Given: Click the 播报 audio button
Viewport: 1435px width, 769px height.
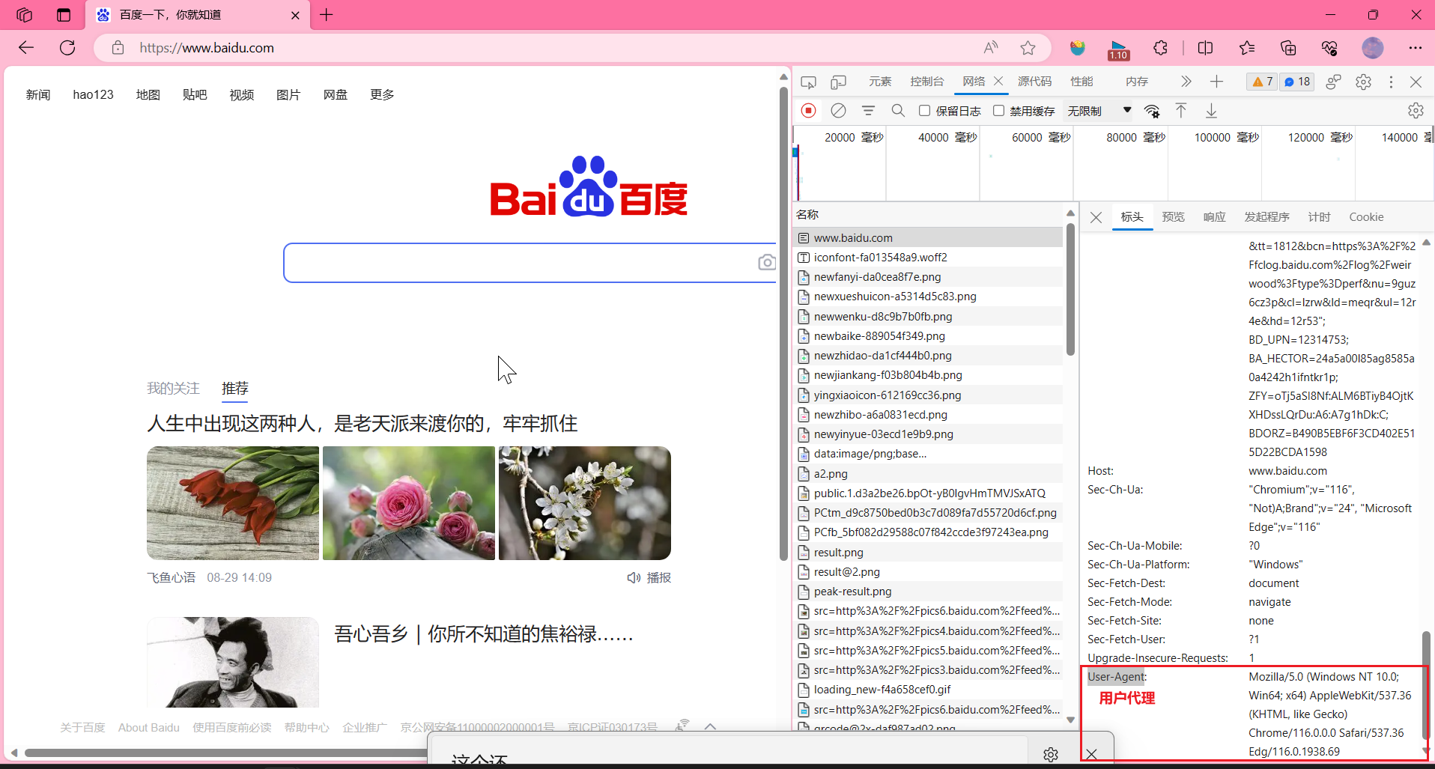Looking at the screenshot, I should 649,577.
